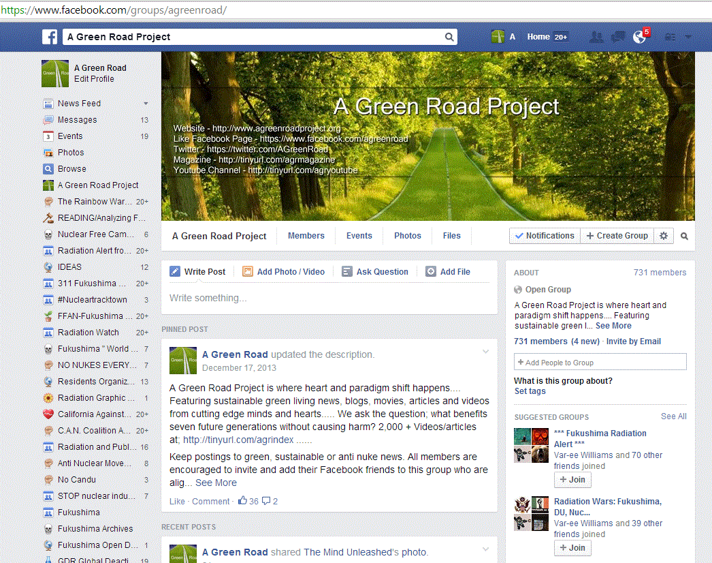Open notifications globe with 5 badge
The height and width of the screenshot is (563, 712).
640,36
